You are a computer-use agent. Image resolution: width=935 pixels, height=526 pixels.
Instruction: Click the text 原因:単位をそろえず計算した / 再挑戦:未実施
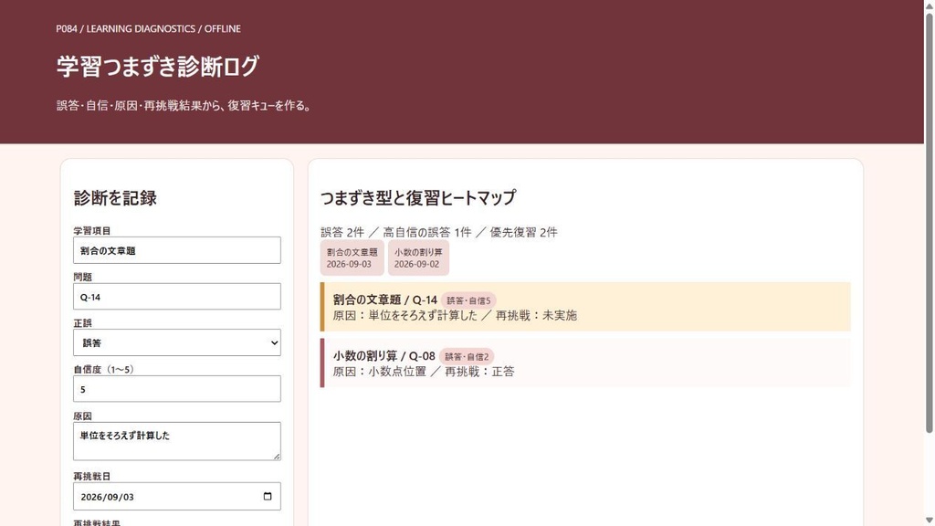(x=455, y=315)
